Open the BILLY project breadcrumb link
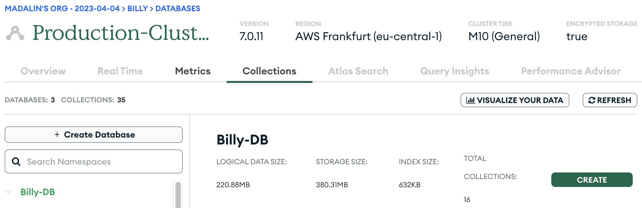The height and width of the screenshot is (208, 642). (x=137, y=9)
